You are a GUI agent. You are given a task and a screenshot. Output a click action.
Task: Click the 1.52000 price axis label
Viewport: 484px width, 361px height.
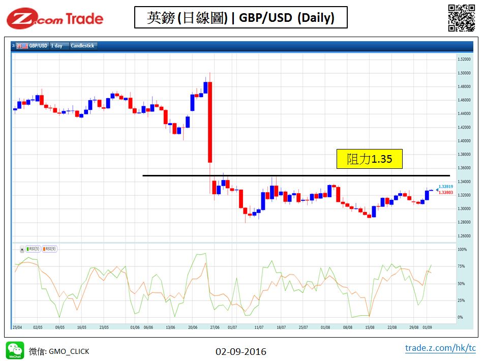coord(464,59)
